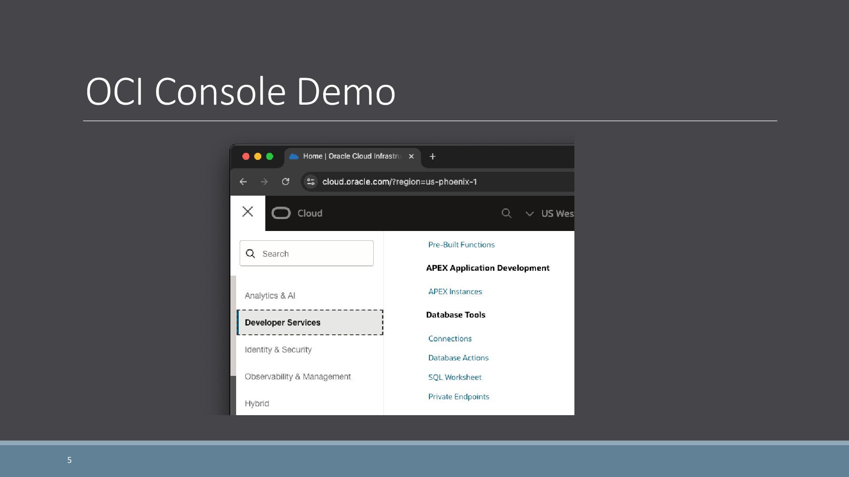
Task: Open the Database Actions link
Action: pyautogui.click(x=458, y=358)
